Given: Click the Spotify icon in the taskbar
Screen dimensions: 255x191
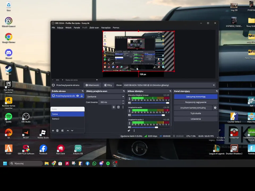Looking at the screenshot, I should click(108, 163).
